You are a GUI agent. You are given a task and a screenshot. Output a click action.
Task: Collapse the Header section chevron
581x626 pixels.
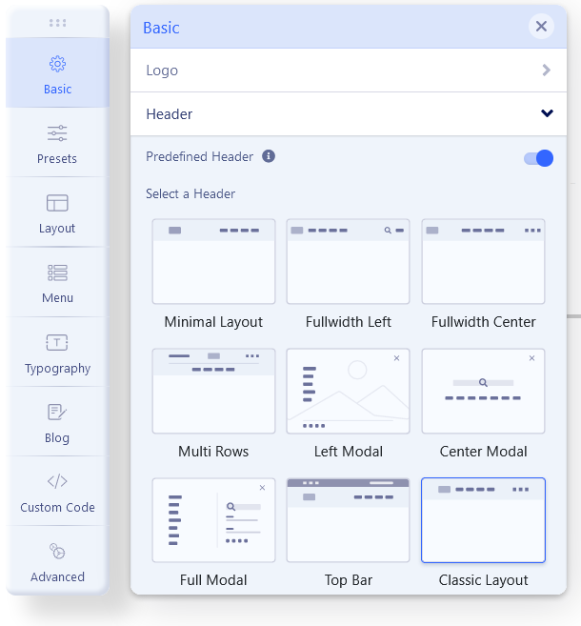(547, 113)
